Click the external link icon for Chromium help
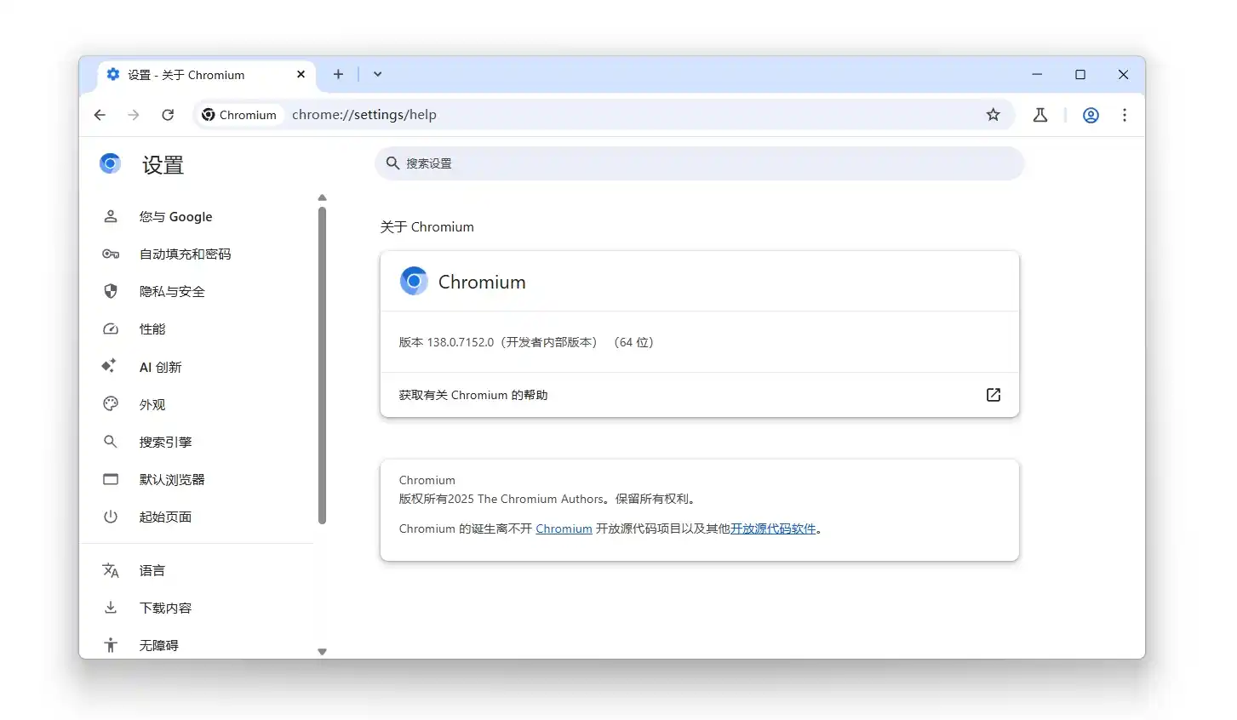The width and height of the screenshot is (1237, 720). (x=994, y=395)
